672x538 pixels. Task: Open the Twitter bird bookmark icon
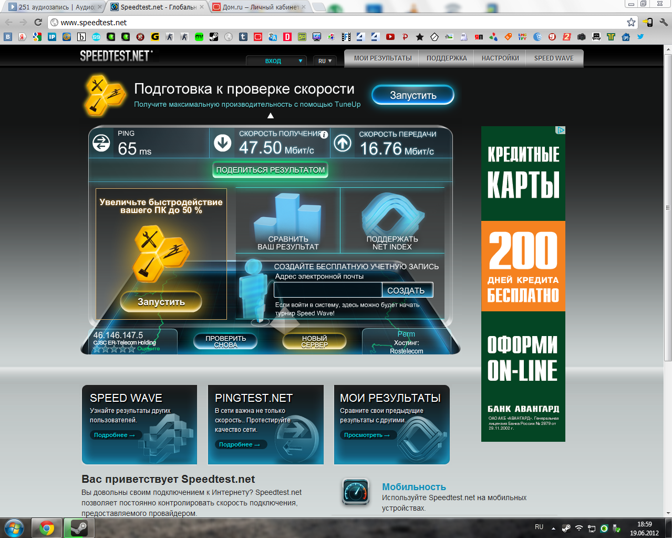pyautogui.click(x=640, y=37)
